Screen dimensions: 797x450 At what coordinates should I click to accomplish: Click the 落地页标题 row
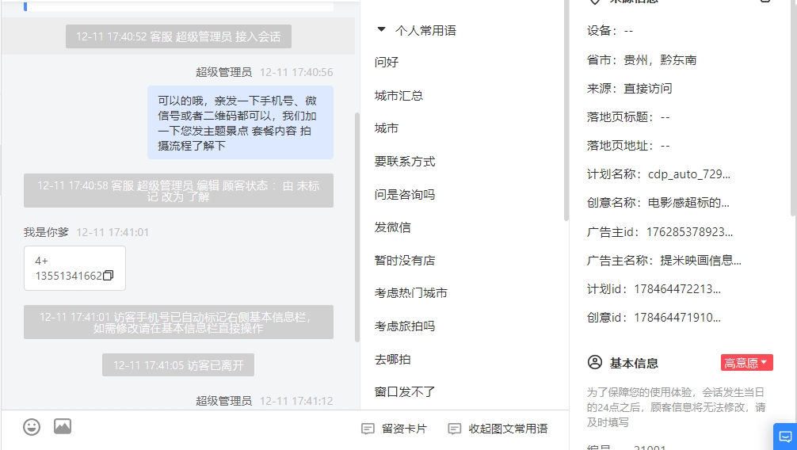pyautogui.click(x=628, y=117)
